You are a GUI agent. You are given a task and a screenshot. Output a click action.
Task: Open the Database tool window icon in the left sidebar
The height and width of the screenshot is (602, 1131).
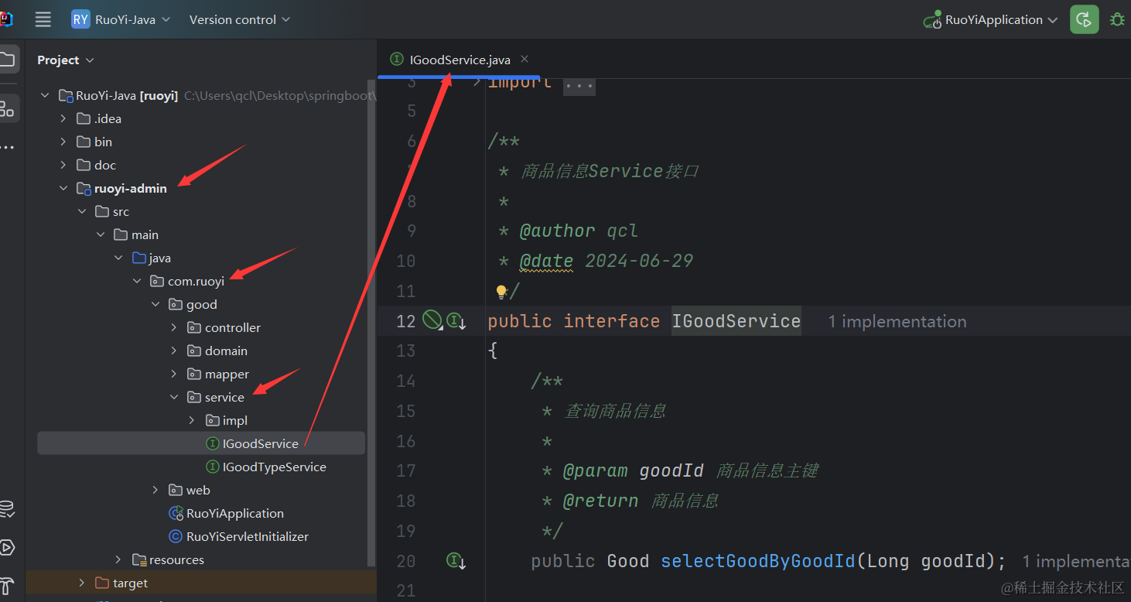pos(7,509)
